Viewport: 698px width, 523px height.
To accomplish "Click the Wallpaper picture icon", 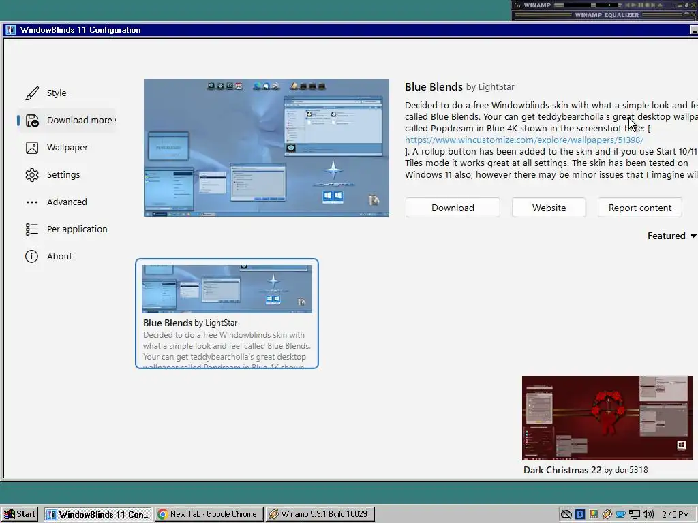I will coord(32,148).
